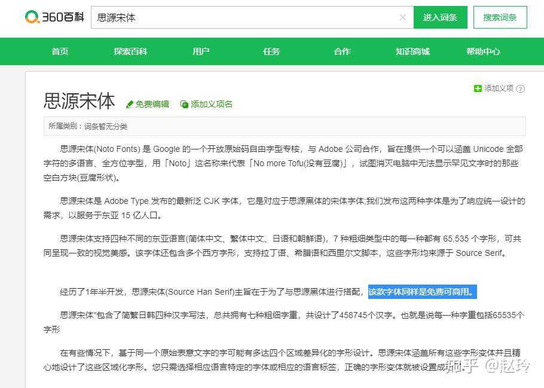Click the paragraph starting 思源宋体(Noto Fonts)
Viewport: 544px width, 388px height.
click(283, 163)
